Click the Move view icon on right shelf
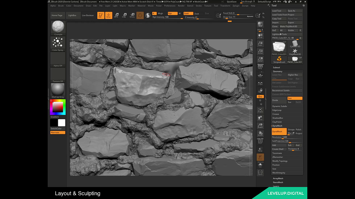Viewport: 355px width, 199px height. pos(260,118)
